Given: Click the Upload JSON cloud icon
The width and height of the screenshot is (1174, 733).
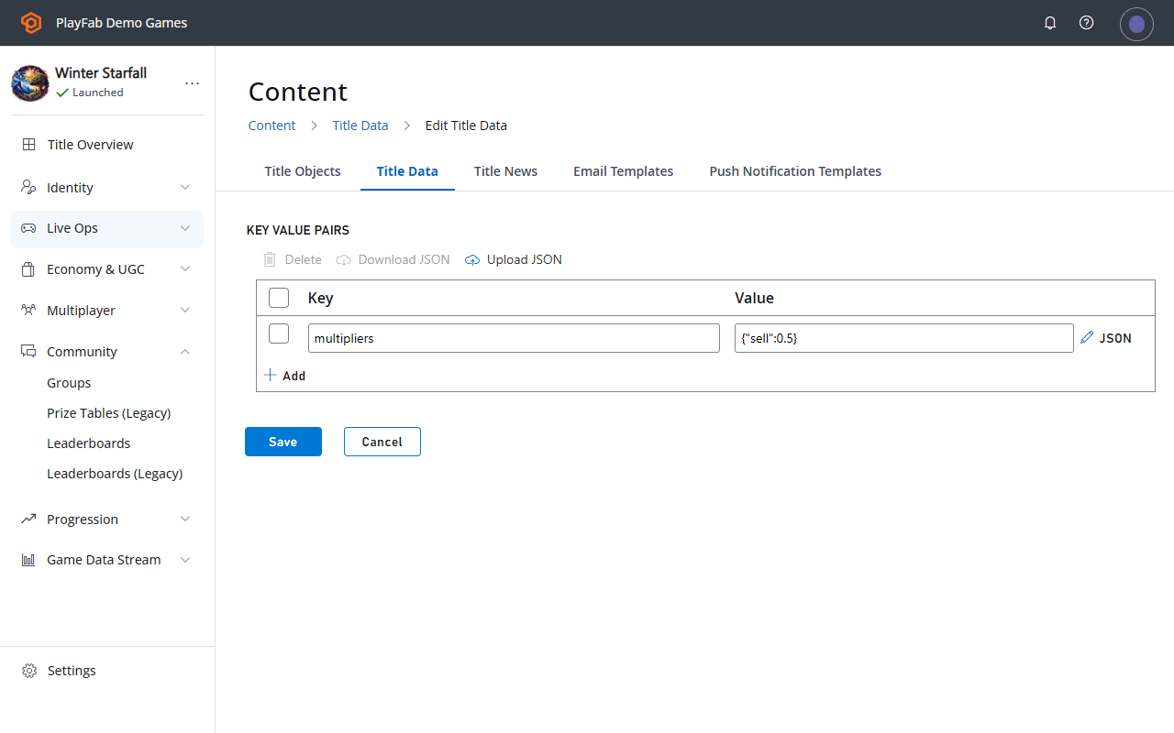Looking at the screenshot, I should coord(472,260).
